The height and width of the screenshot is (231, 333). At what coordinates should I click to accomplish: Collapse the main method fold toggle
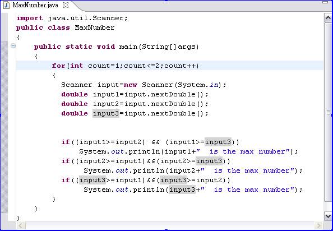click(13, 46)
